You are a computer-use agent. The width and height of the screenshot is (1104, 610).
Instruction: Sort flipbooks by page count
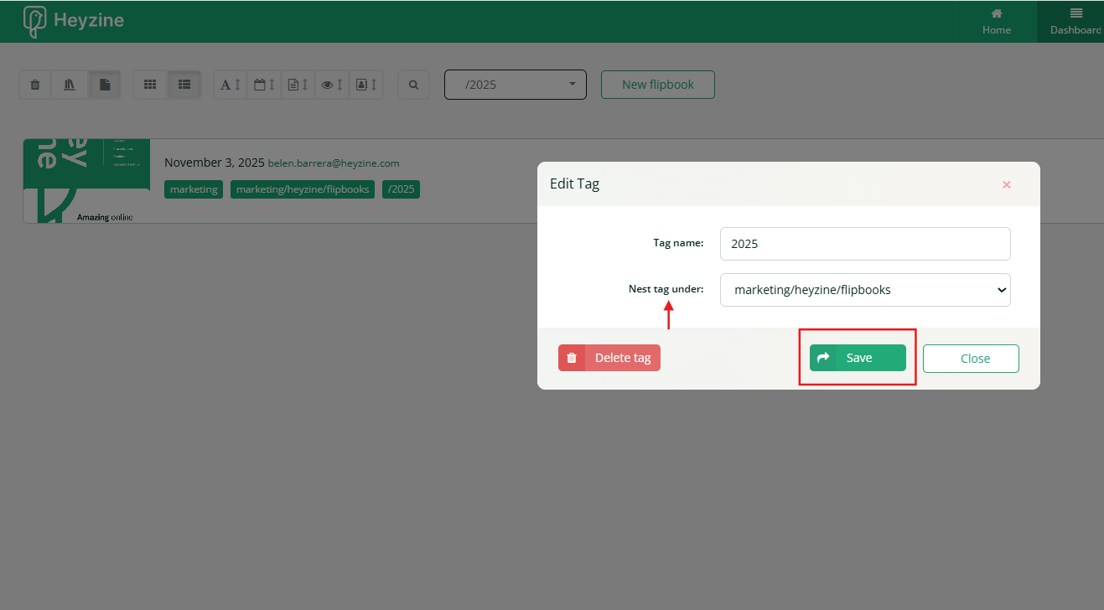298,85
